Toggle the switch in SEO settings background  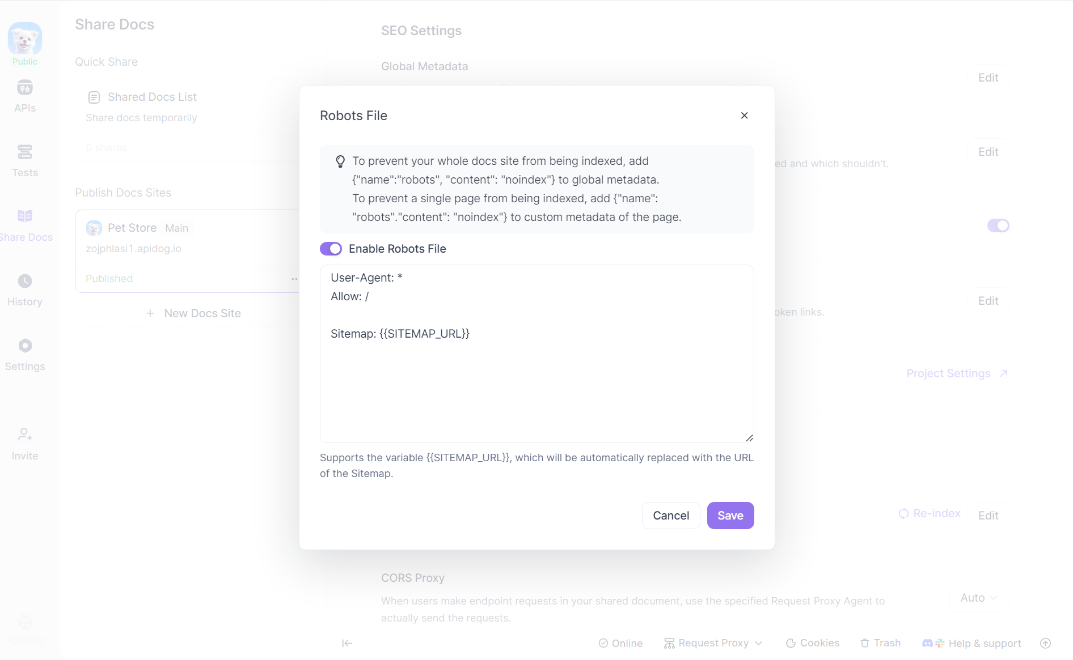click(x=998, y=225)
